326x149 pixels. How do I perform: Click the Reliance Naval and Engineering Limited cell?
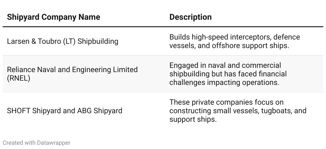[x=72, y=74]
